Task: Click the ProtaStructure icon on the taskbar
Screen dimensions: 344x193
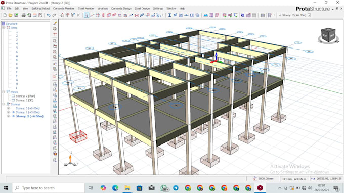Action: 260,188
